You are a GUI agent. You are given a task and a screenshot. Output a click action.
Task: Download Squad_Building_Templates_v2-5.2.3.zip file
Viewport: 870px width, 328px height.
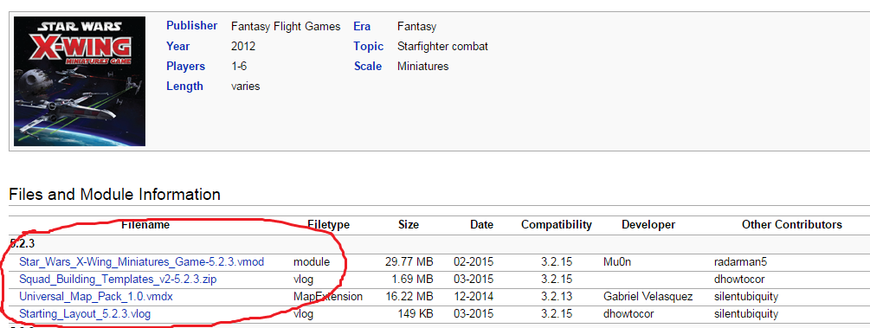tap(118, 280)
